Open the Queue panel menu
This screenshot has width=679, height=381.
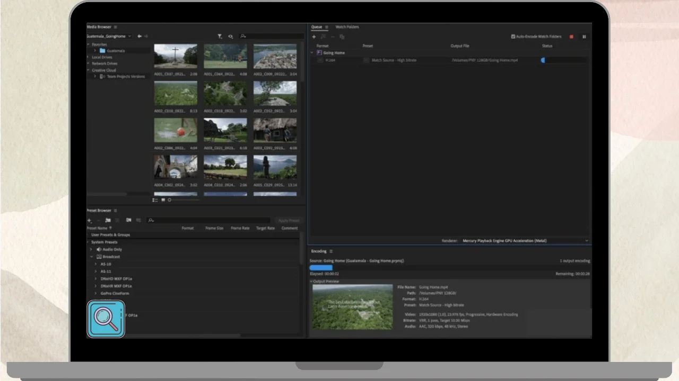(x=327, y=27)
